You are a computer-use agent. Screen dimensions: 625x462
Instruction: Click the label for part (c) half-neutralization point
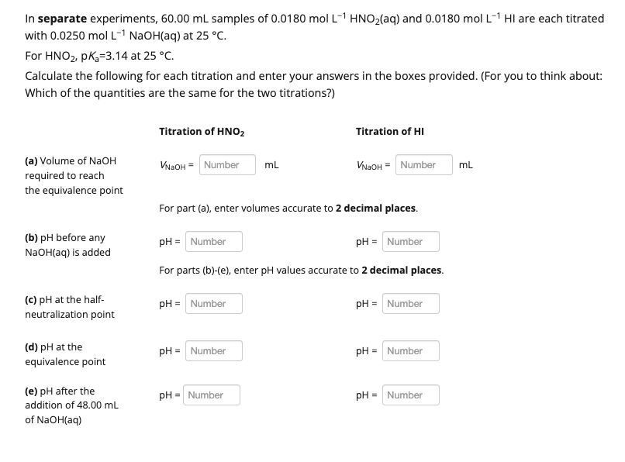pyautogui.click(x=68, y=307)
